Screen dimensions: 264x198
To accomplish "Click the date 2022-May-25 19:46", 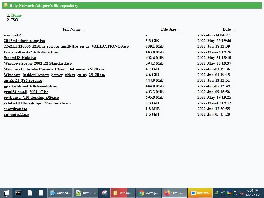I will coord(214,41).
